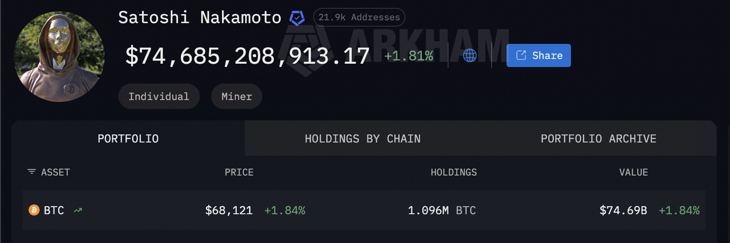Switch to Portfolio Archive tab
Screen dimensions: 730x243
pos(598,138)
